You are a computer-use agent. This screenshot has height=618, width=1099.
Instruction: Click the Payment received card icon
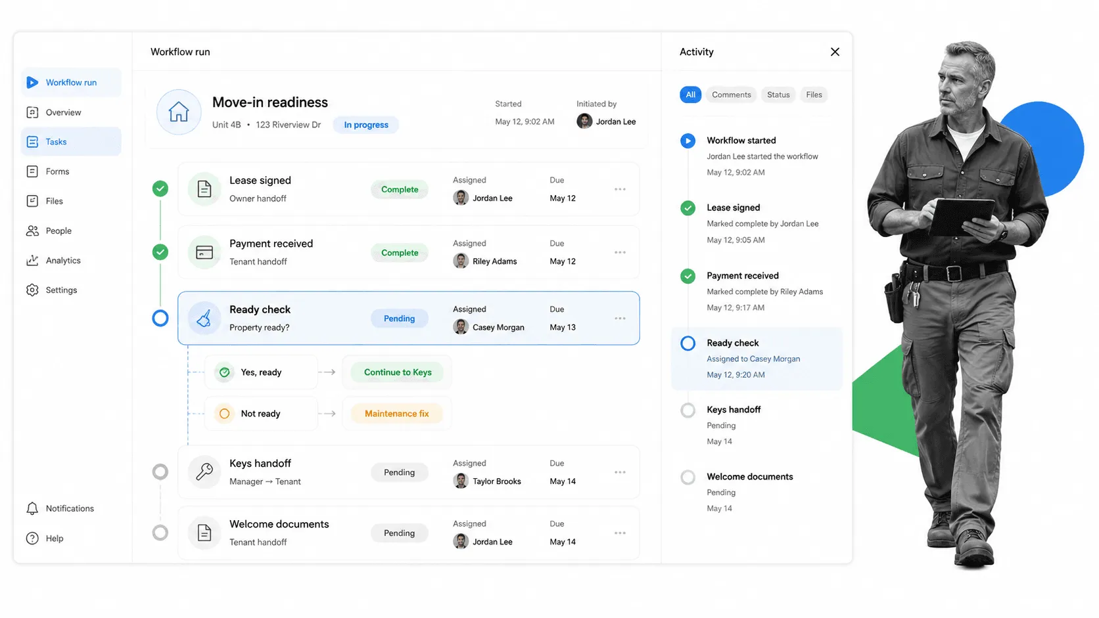(204, 252)
